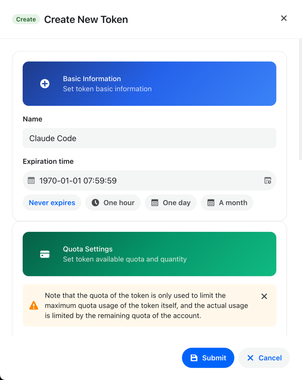This screenshot has width=302, height=380.
Task: Click the orange warning triangle icon
Action: click(x=34, y=306)
